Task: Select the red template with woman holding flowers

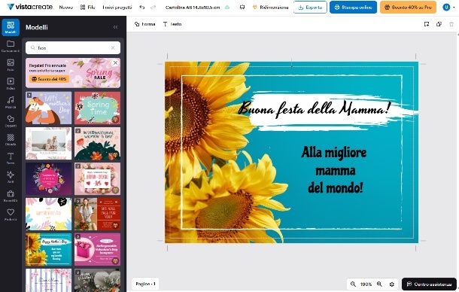Action: click(x=97, y=214)
